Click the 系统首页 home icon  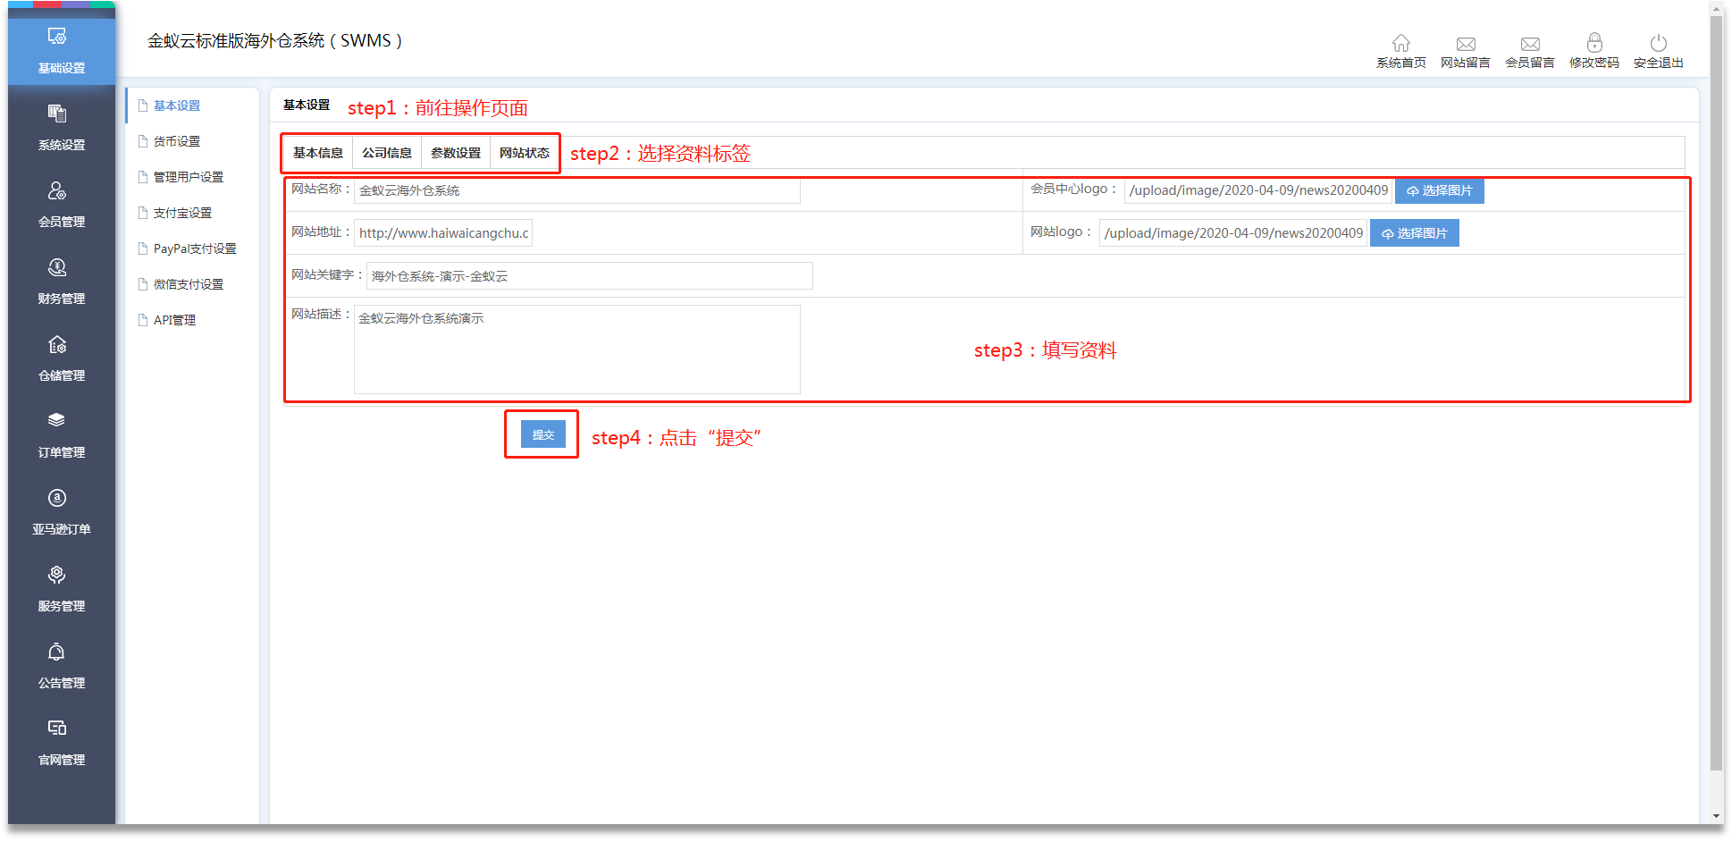[x=1400, y=43]
